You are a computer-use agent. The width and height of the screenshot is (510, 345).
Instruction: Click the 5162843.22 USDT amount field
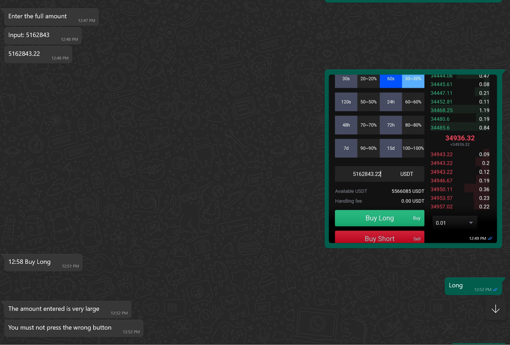[367, 174]
